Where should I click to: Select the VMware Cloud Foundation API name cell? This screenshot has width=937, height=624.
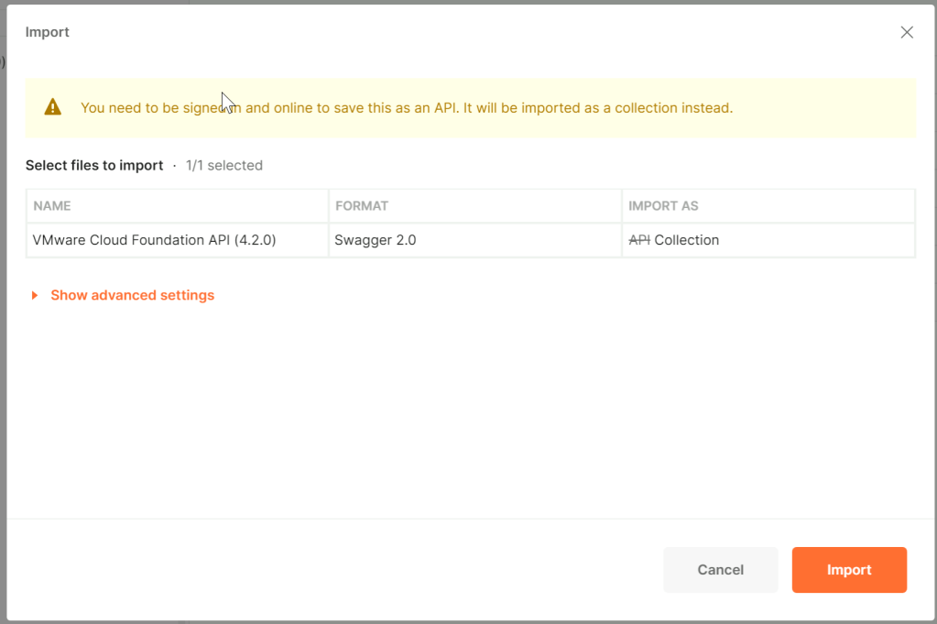(x=154, y=240)
